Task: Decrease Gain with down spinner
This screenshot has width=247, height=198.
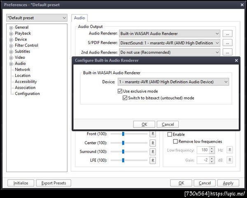Action: tap(212, 162)
